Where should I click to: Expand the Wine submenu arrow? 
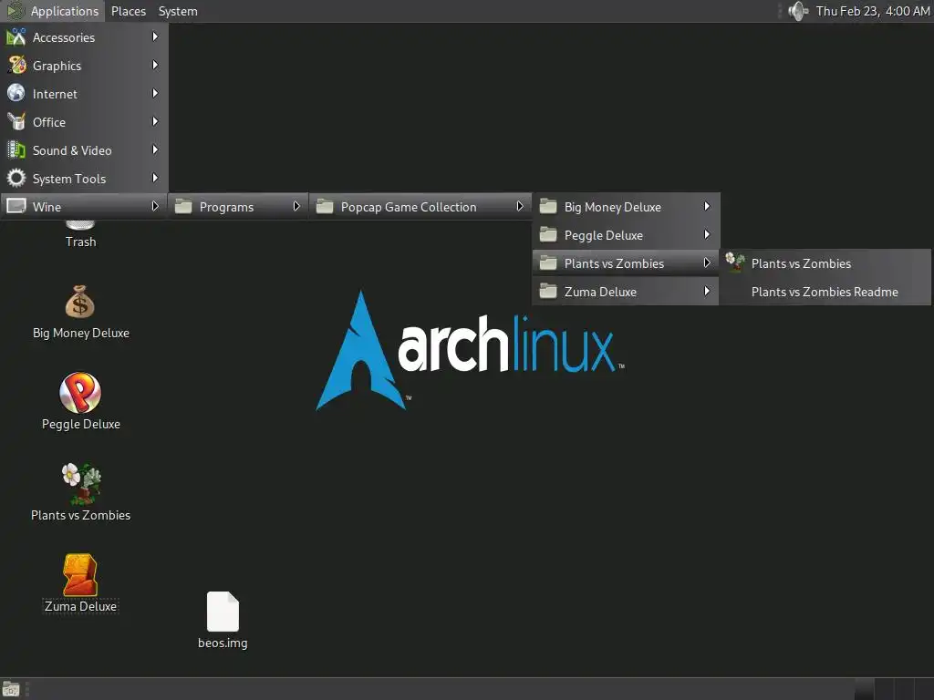click(x=155, y=206)
